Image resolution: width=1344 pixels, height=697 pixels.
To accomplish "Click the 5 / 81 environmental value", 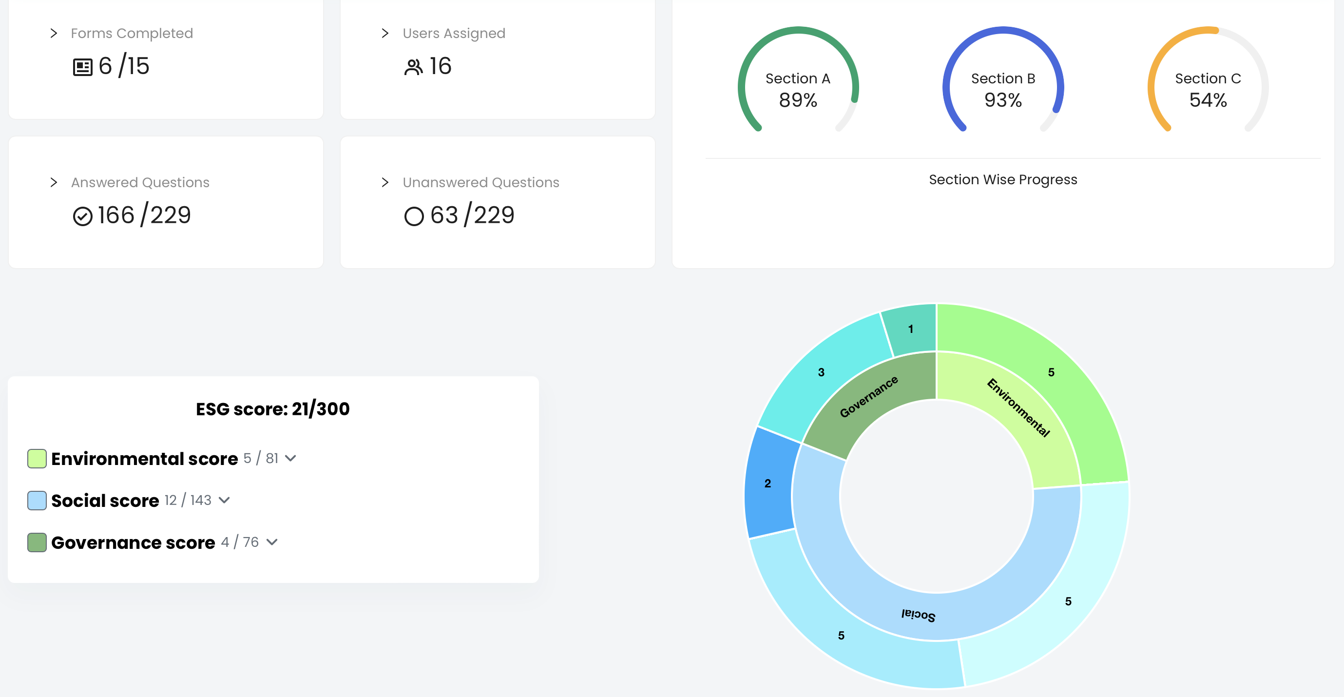I will point(261,458).
